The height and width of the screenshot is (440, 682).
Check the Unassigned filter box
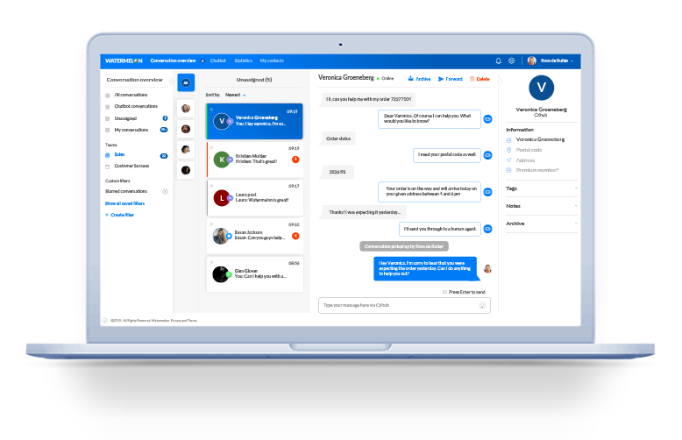coord(108,118)
